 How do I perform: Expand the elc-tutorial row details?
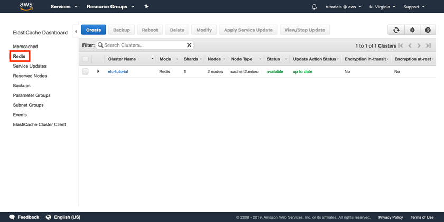(98, 71)
